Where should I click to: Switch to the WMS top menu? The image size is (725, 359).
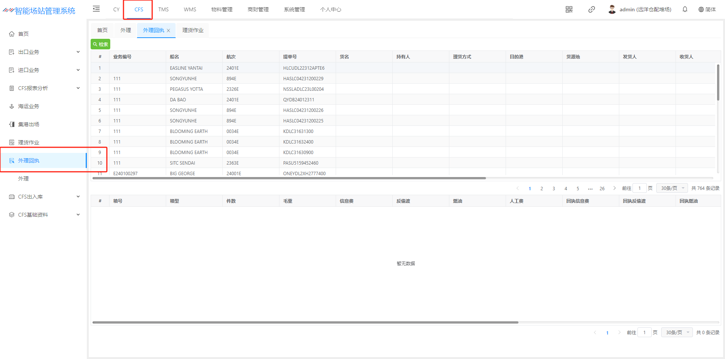click(190, 9)
